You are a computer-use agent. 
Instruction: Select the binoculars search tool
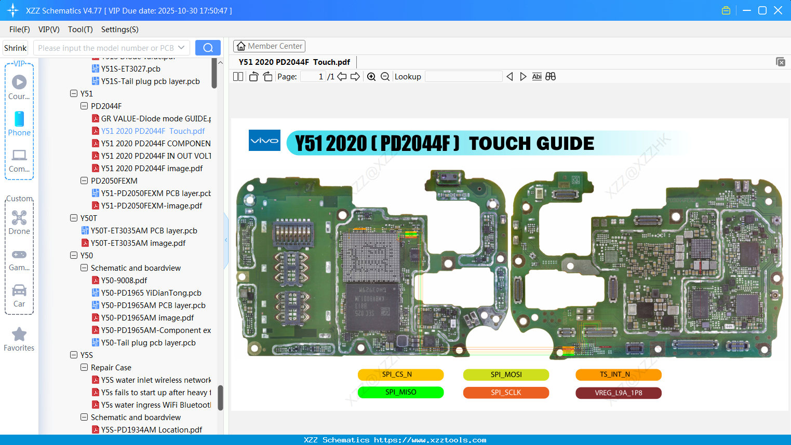point(551,76)
